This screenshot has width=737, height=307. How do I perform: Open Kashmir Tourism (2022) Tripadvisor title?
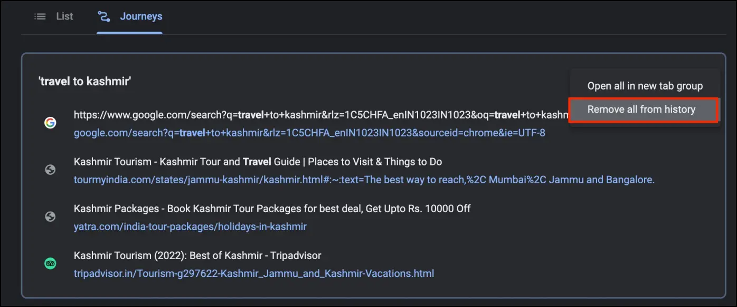(x=197, y=255)
